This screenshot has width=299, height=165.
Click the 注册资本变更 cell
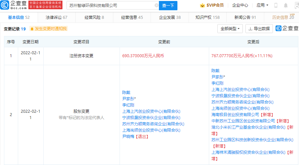coord(81,56)
